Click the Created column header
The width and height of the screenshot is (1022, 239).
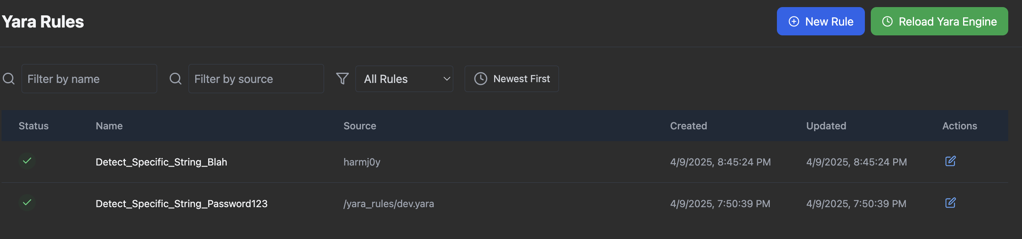[688, 126]
